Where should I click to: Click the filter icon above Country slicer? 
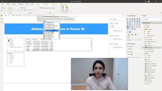[18, 37]
